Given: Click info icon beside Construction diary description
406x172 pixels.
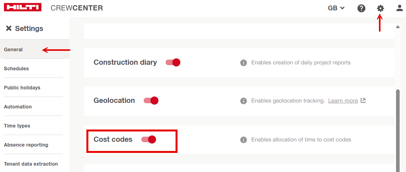Looking at the screenshot, I should pyautogui.click(x=244, y=63).
